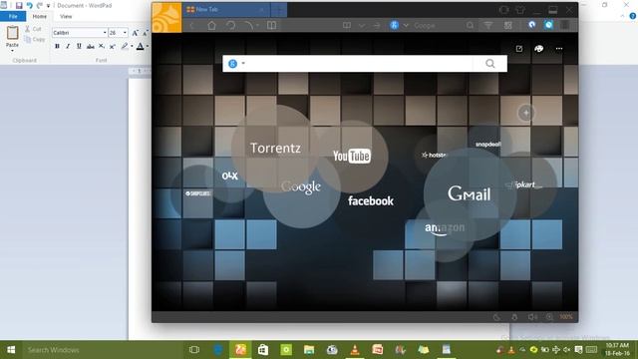
Task: Pick the font color A swatch in WordPad
Action: [140, 47]
